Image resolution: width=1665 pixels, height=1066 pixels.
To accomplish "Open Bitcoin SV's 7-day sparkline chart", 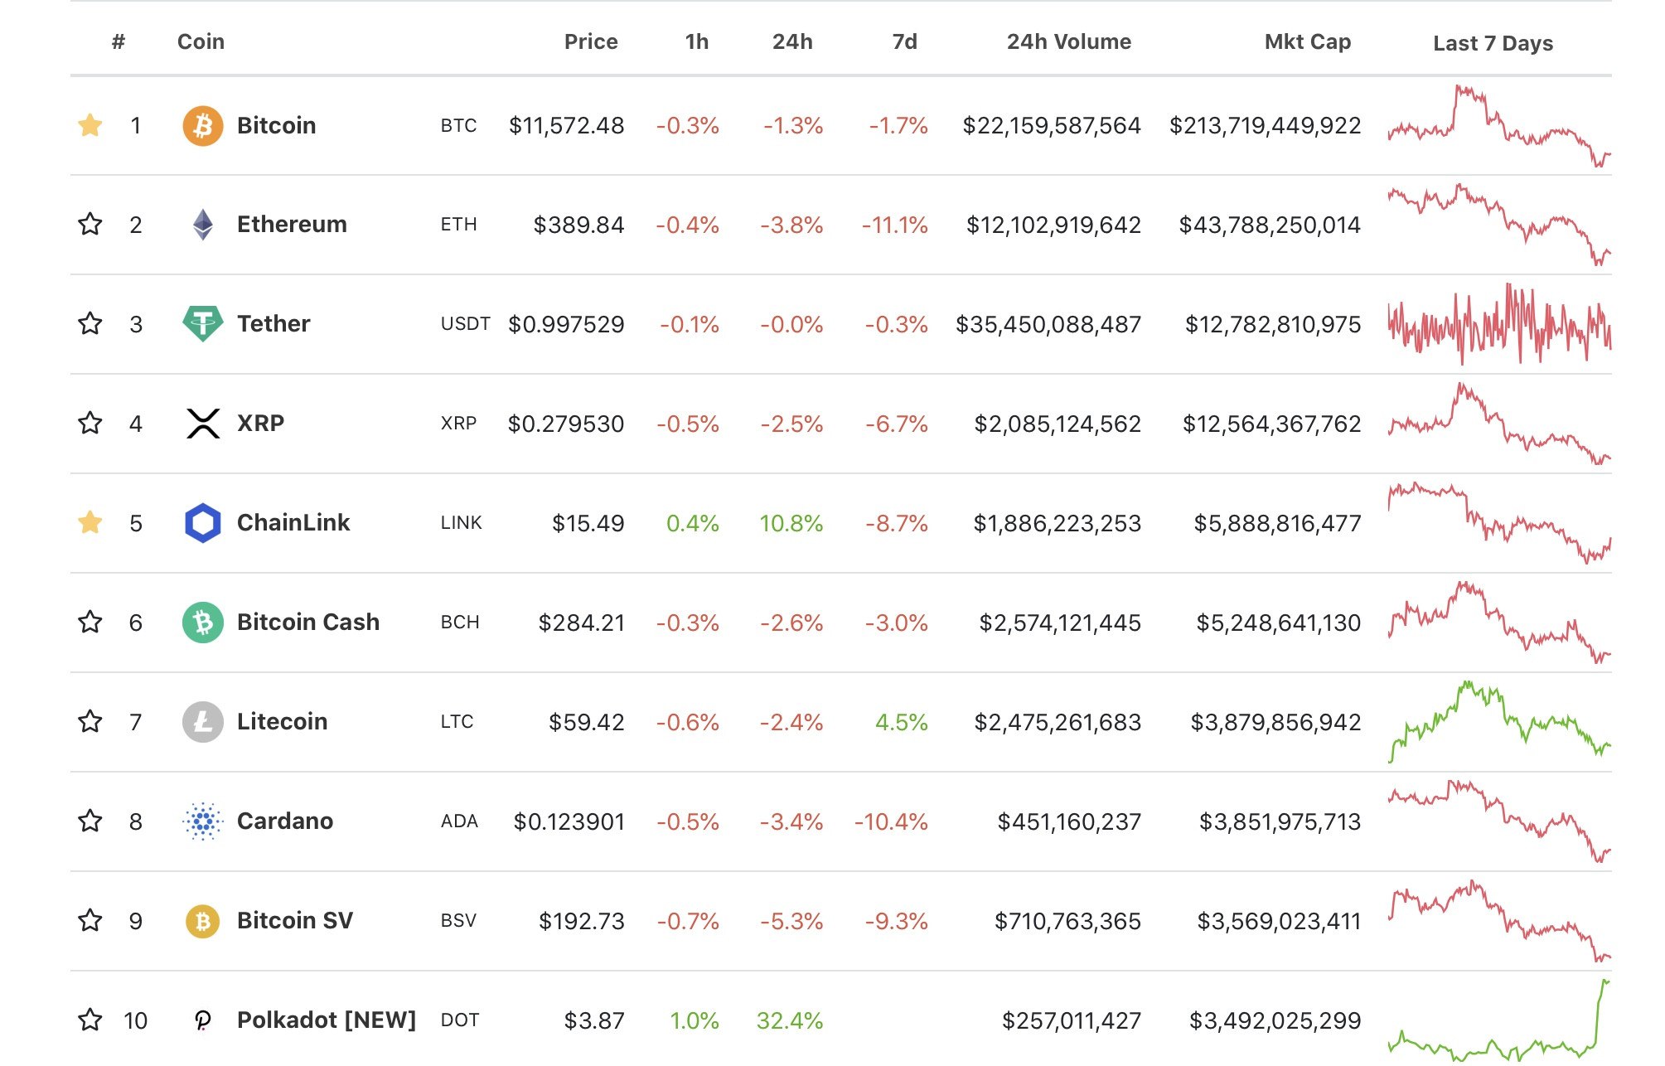I will (1499, 921).
